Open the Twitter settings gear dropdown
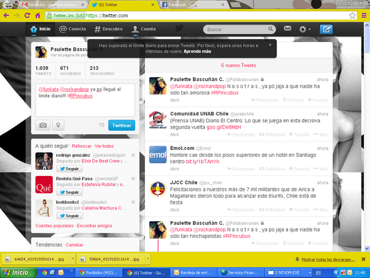Screen dimensions: 370x278 [x=305, y=29]
